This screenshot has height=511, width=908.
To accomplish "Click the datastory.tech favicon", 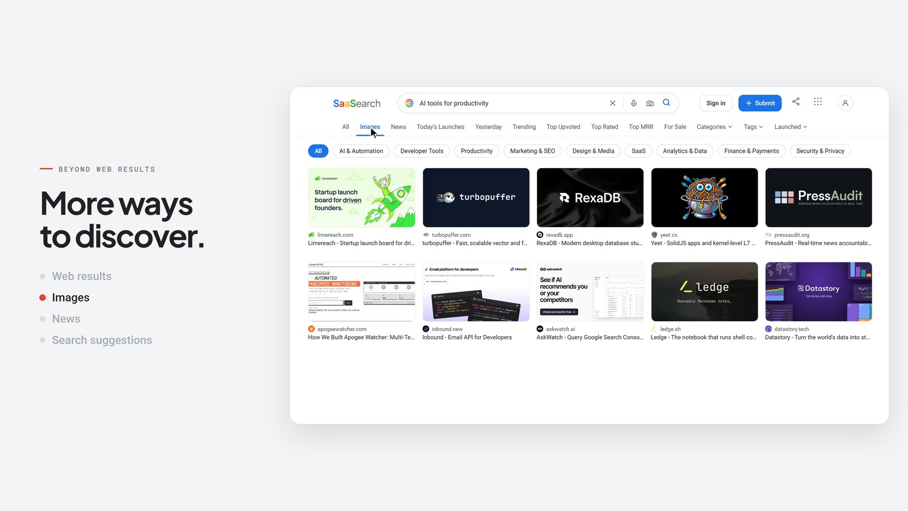I will (768, 329).
